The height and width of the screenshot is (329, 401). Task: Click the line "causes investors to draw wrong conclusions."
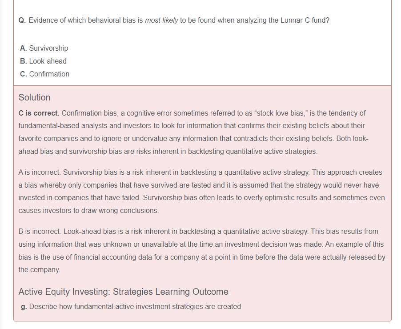coord(88,210)
